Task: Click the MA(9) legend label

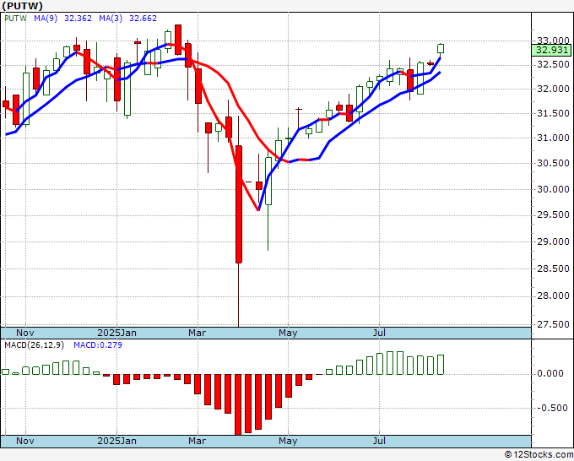Action: [x=46, y=19]
